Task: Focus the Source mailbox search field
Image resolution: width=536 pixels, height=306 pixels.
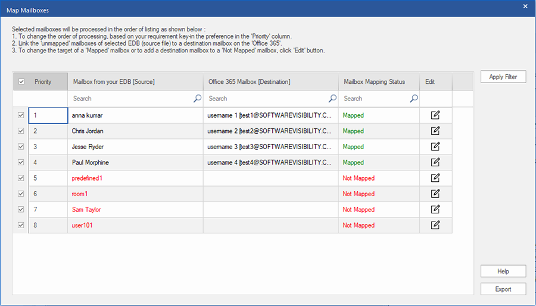Action: 135,99
